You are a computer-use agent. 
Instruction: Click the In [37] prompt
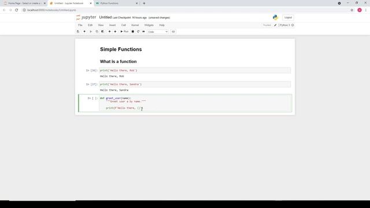point(91,84)
